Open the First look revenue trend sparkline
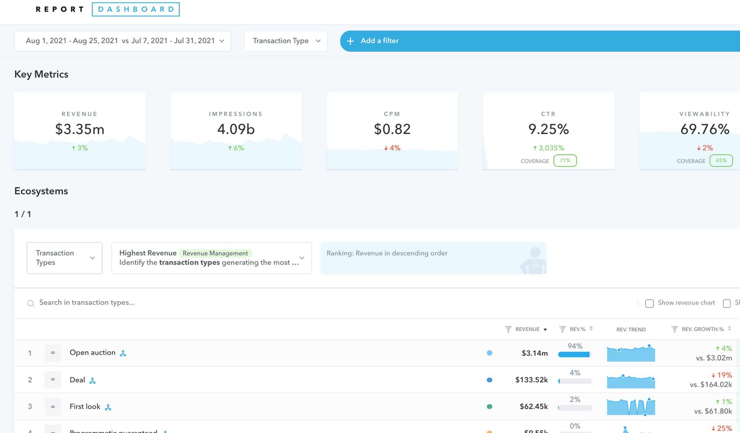The image size is (740, 433). point(631,407)
